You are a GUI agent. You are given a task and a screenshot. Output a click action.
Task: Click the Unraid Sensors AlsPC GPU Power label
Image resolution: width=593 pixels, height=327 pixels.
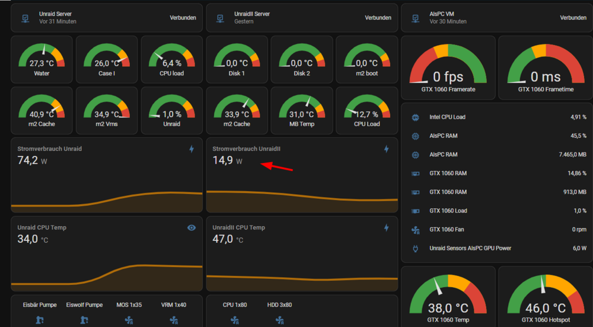(x=470, y=249)
